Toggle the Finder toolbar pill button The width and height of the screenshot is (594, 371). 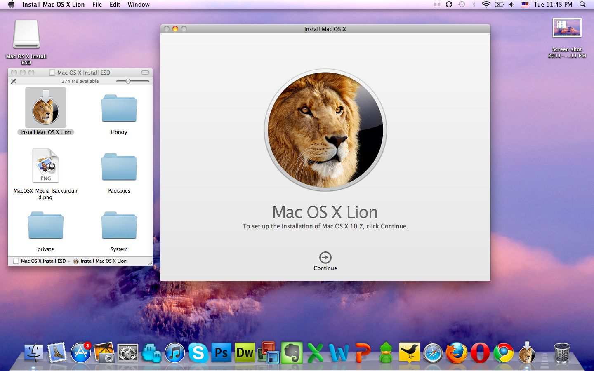coord(145,73)
